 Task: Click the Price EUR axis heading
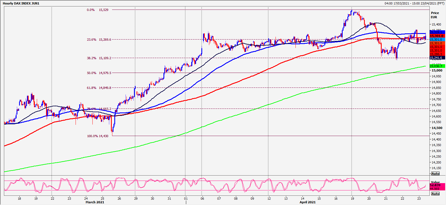(435, 15)
